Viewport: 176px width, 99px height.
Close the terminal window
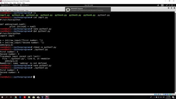[174, 8]
